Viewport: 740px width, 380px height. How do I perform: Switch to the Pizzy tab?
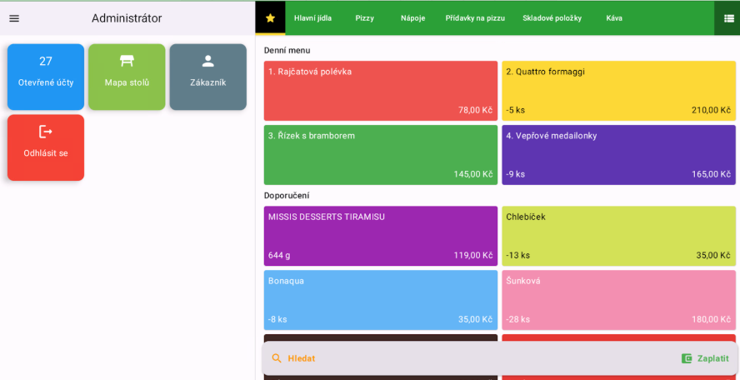[x=364, y=18]
